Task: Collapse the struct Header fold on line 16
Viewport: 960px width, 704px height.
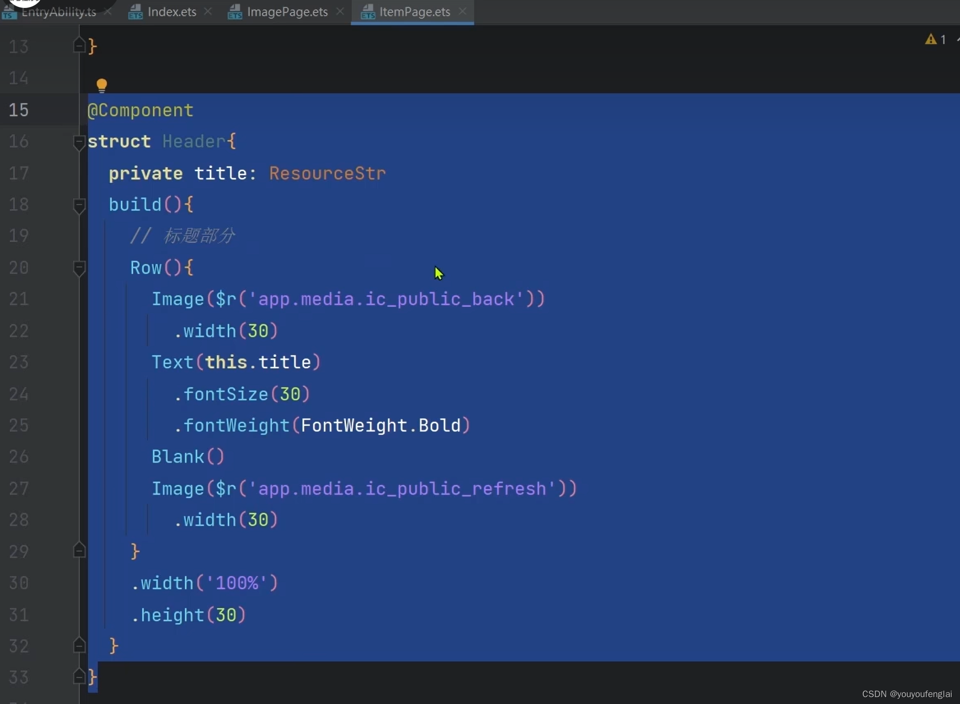Action: [x=79, y=142]
